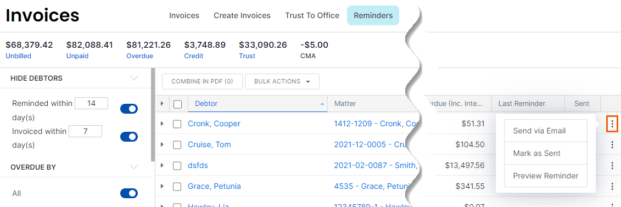Viewport: 621px width, 207px height.
Task: Click the Combine in PDF button
Action: point(202,81)
